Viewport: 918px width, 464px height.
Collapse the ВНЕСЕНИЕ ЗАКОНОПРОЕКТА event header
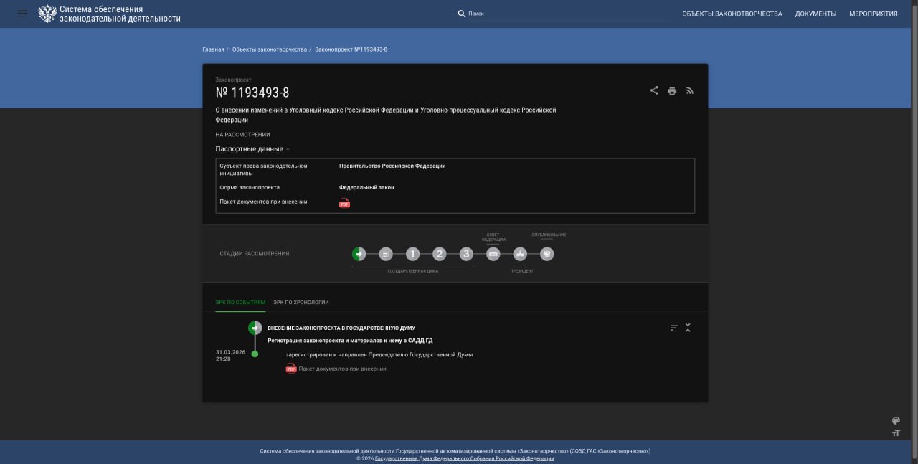coord(341,328)
